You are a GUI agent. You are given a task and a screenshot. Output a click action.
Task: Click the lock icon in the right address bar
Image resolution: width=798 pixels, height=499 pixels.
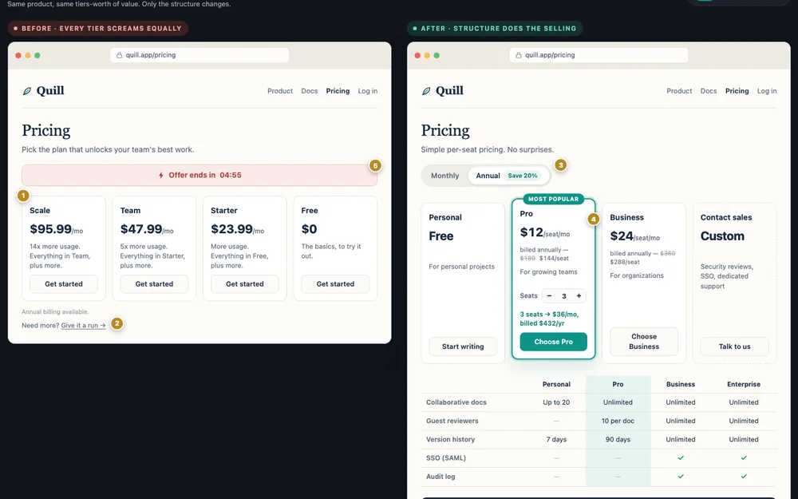(x=518, y=55)
